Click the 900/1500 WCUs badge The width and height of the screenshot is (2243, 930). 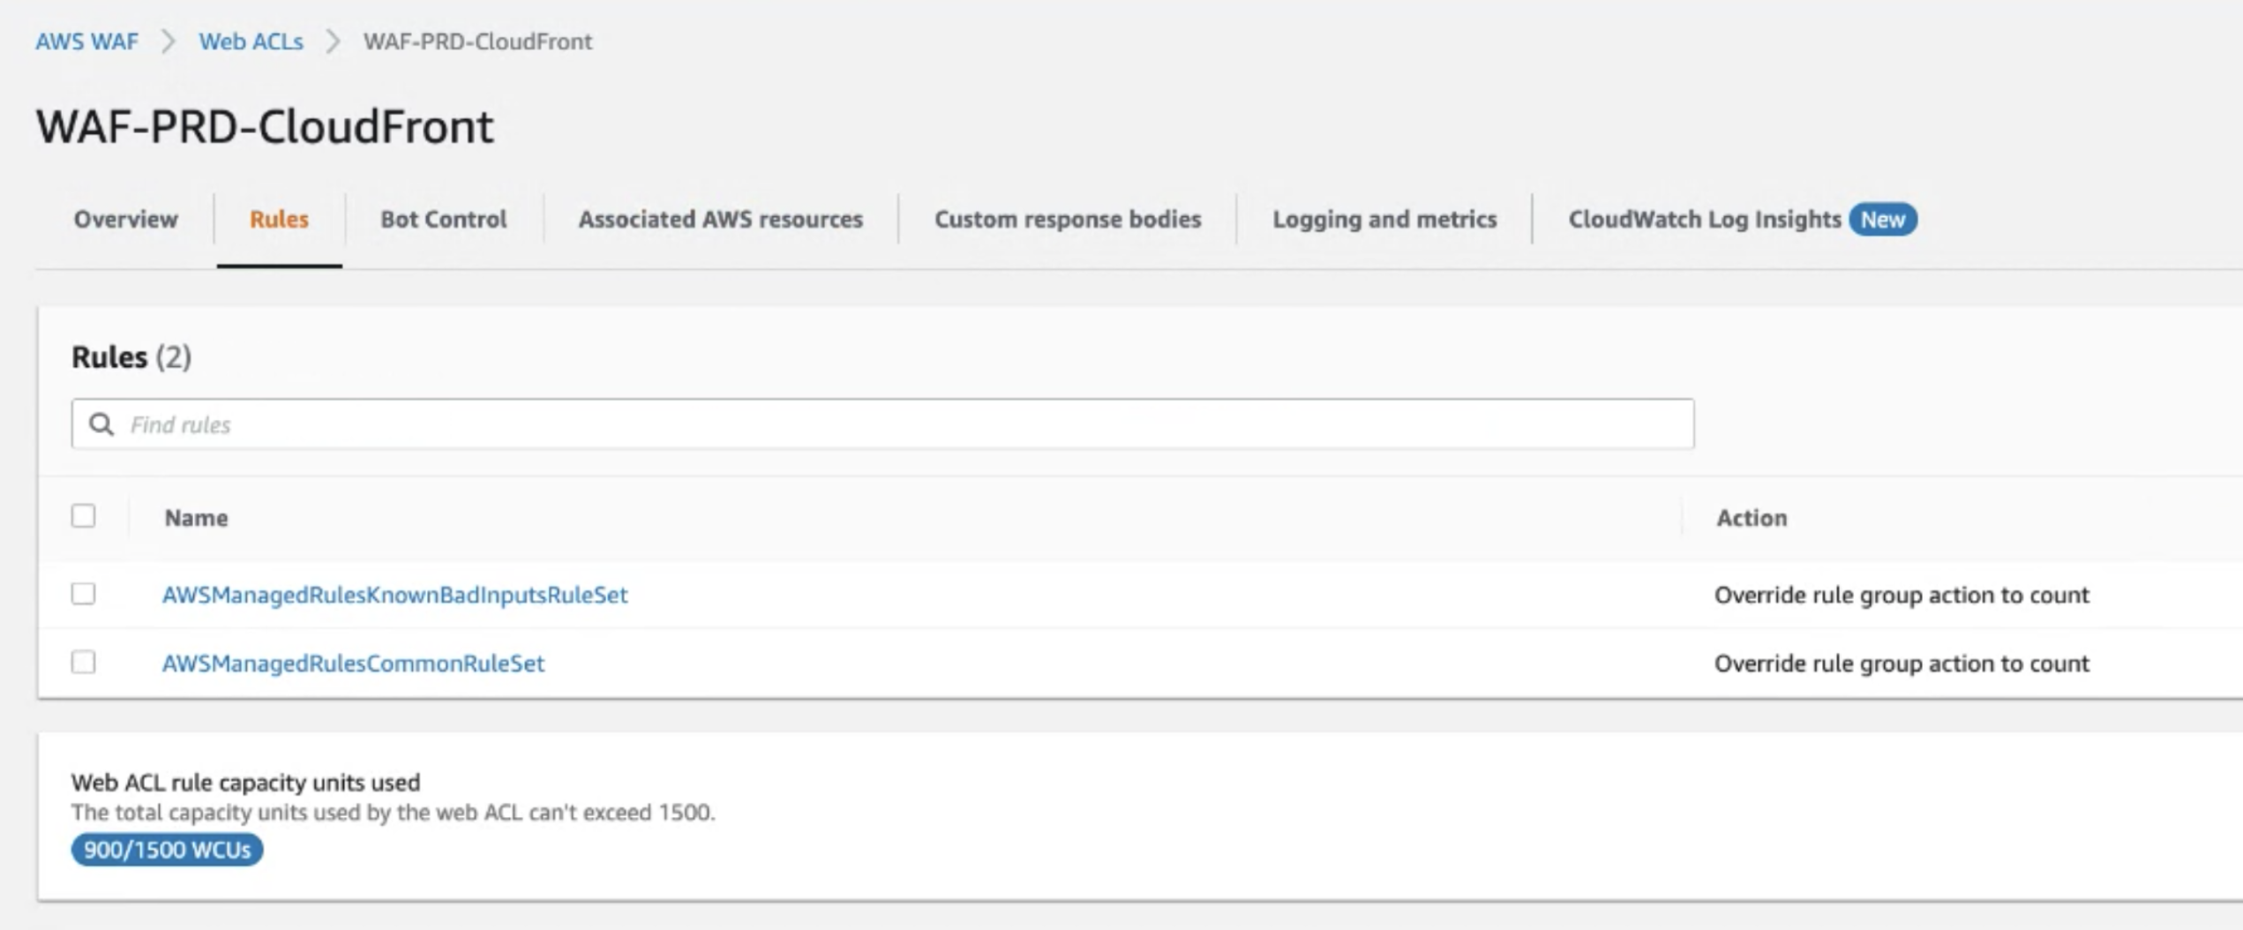(167, 850)
